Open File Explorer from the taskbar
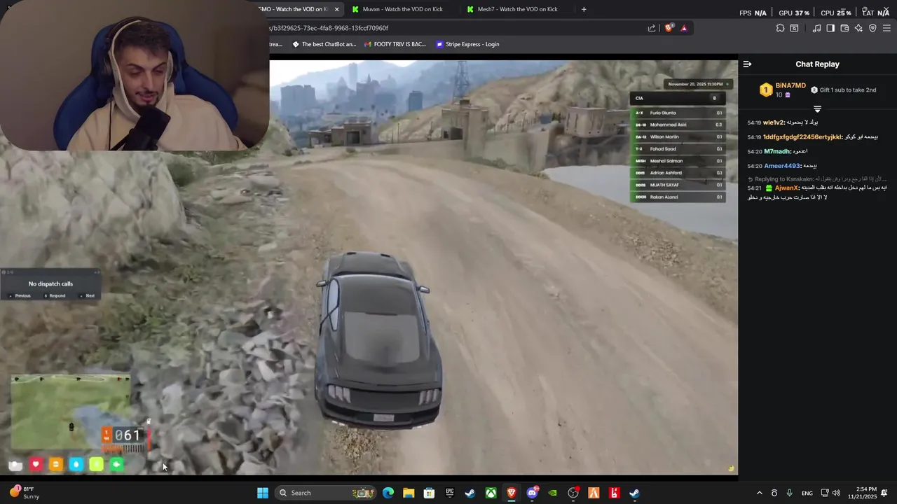897x504 pixels. tap(409, 493)
